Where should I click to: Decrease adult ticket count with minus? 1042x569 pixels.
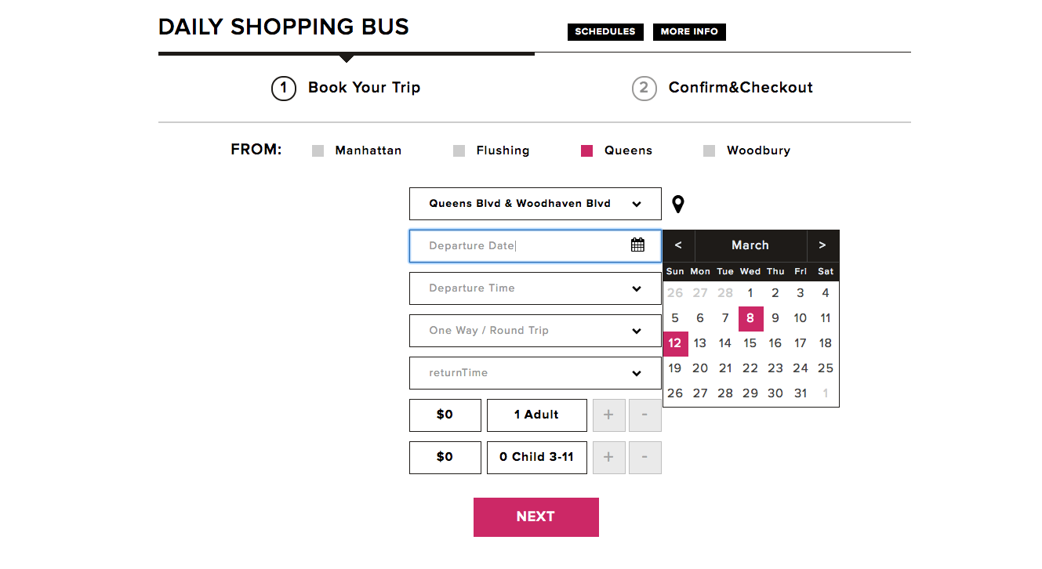[644, 415]
